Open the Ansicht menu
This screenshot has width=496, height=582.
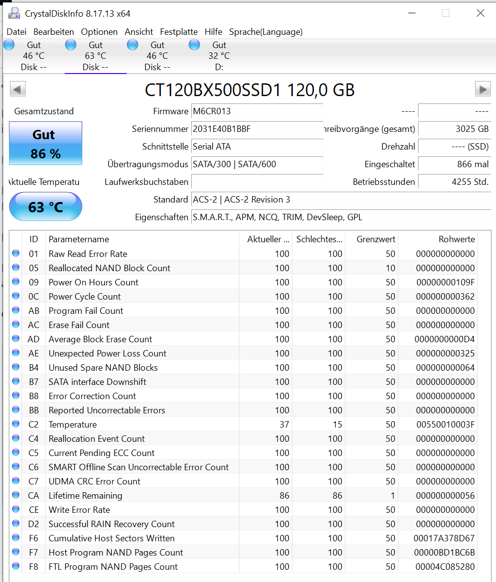click(x=139, y=32)
